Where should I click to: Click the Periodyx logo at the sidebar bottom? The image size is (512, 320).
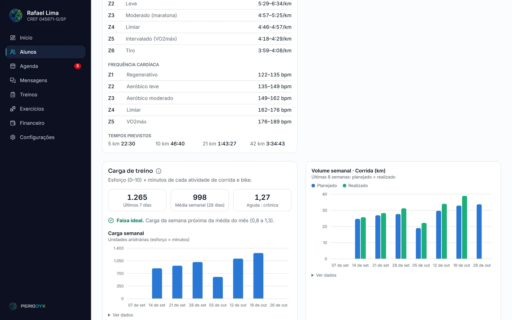click(x=27, y=306)
